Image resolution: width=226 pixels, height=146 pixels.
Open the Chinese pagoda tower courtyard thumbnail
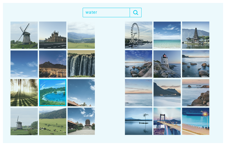[x=81, y=121]
